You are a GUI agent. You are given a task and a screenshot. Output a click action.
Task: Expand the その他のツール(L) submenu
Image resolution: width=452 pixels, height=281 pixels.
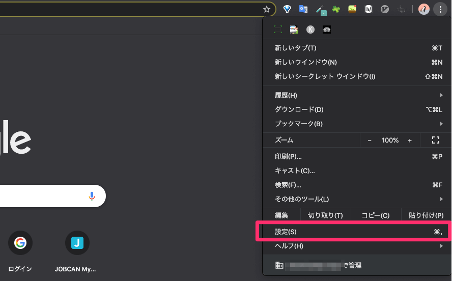click(357, 199)
